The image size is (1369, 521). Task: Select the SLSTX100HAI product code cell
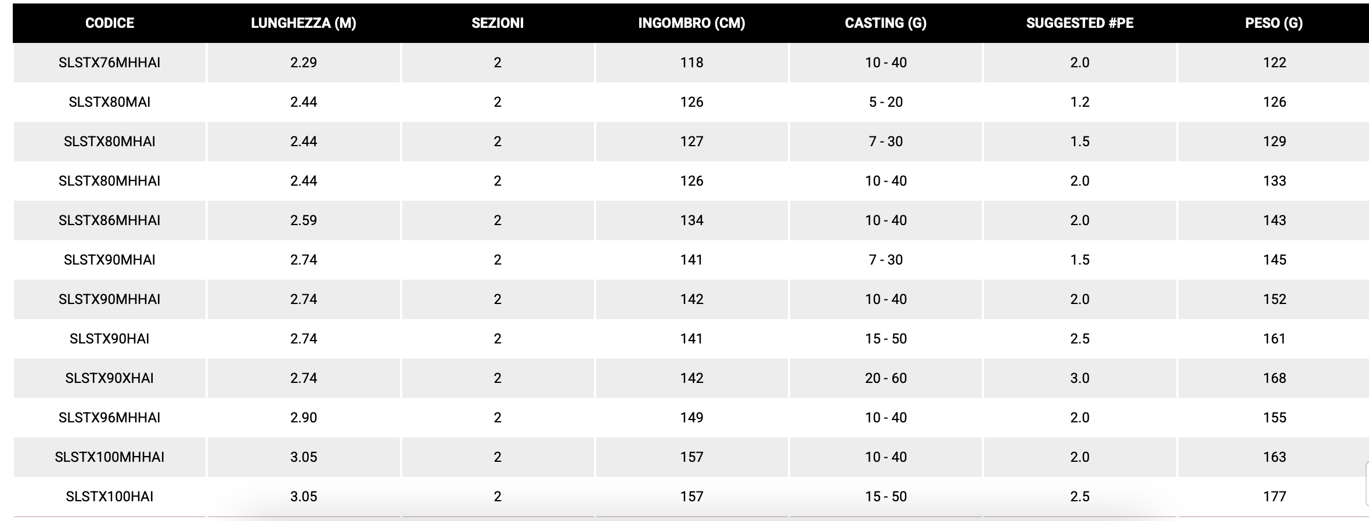click(x=110, y=497)
